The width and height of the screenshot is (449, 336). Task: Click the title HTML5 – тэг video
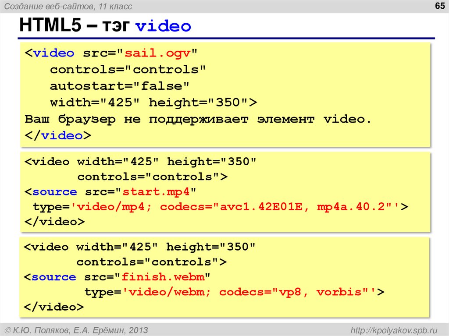(105, 26)
